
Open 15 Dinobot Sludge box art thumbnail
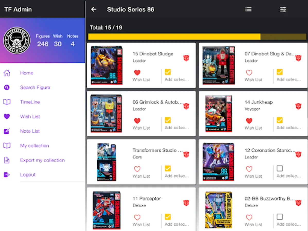pyautogui.click(x=107, y=65)
